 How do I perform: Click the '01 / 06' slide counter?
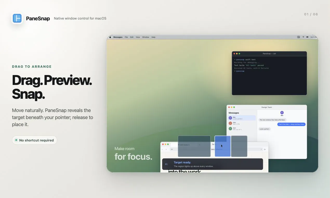point(311,14)
